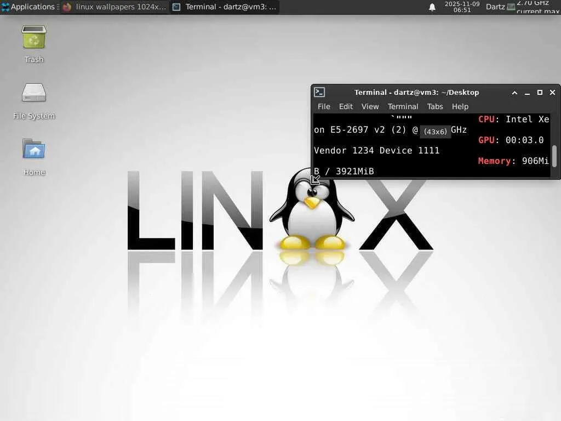Viewport: 561px width, 421px height.
Task: Open the Applications menu in the panel
Action: point(30,7)
